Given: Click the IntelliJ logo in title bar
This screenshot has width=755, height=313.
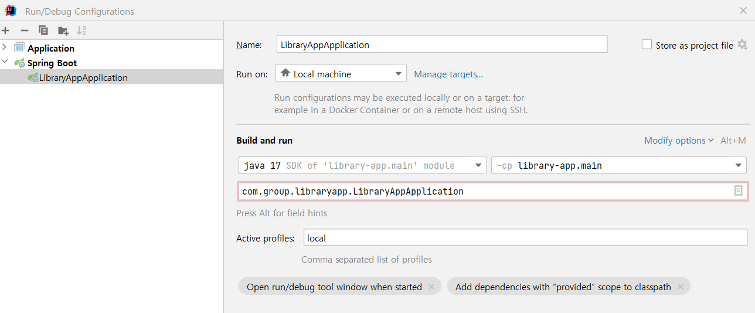Looking at the screenshot, I should (11, 11).
